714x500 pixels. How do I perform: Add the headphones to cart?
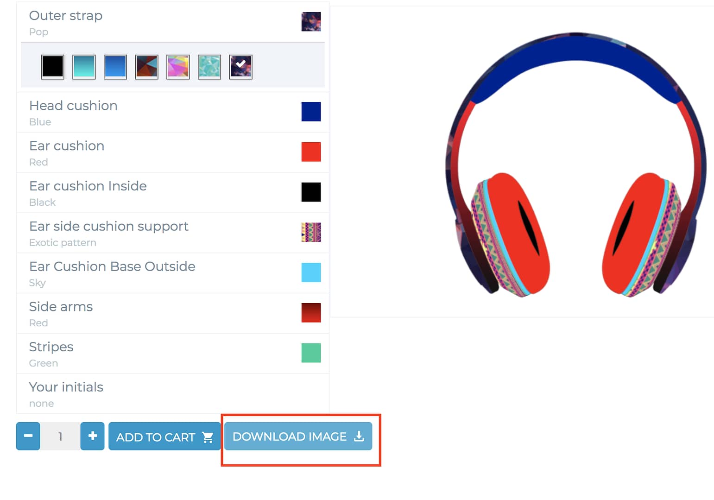[x=164, y=436]
